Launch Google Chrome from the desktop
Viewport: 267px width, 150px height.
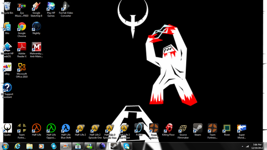(x=22, y=30)
